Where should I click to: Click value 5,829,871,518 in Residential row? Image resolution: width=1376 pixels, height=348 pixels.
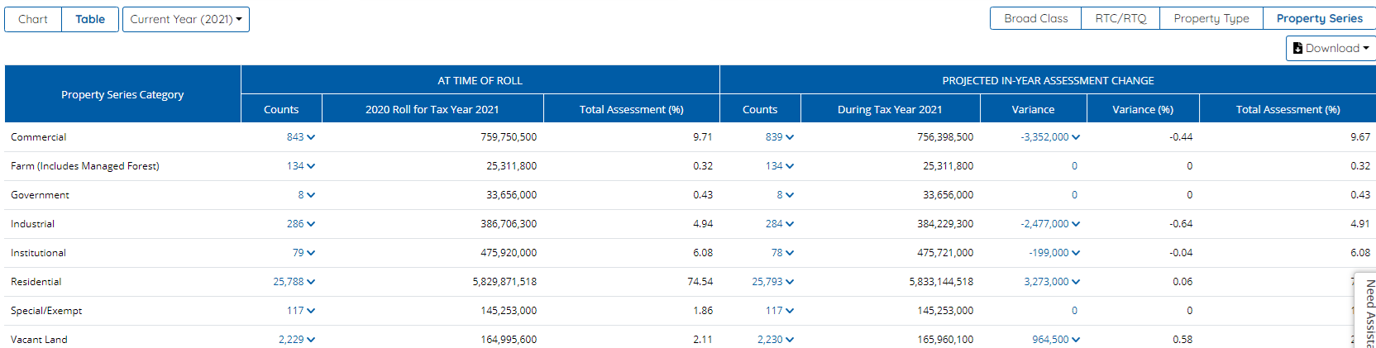(x=504, y=282)
